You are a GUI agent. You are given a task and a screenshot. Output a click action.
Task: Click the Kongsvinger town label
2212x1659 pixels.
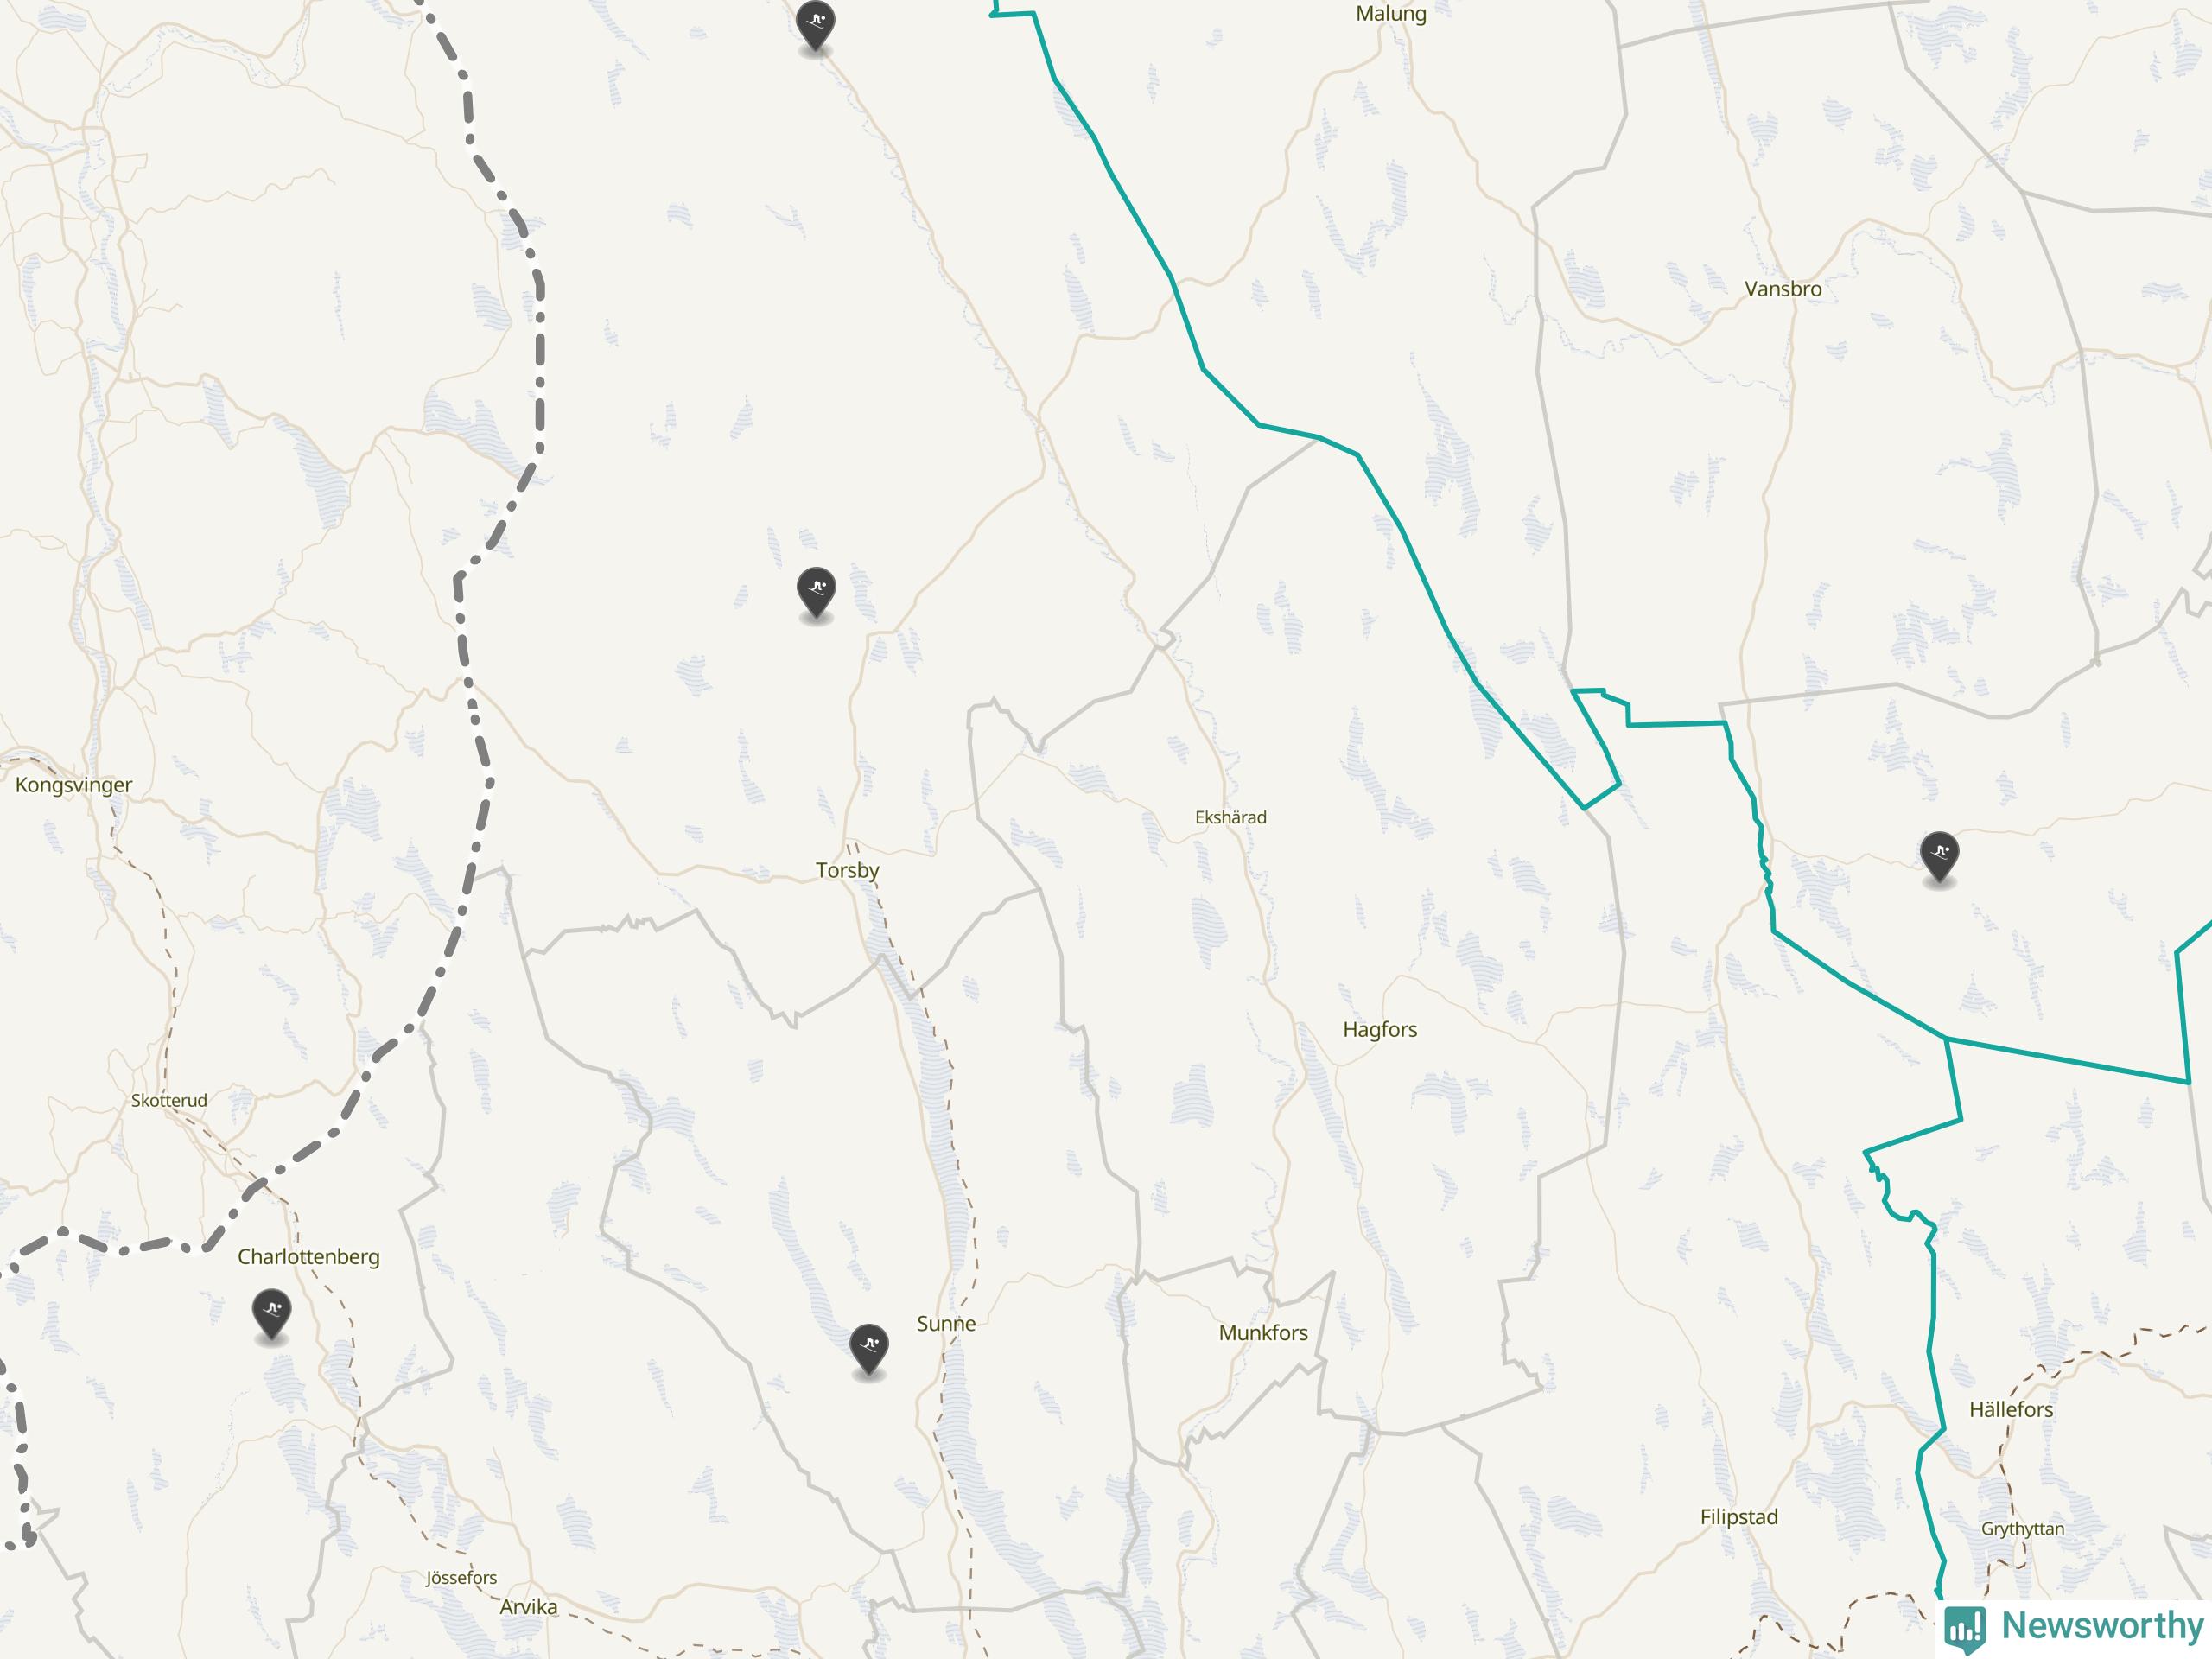coord(73,785)
